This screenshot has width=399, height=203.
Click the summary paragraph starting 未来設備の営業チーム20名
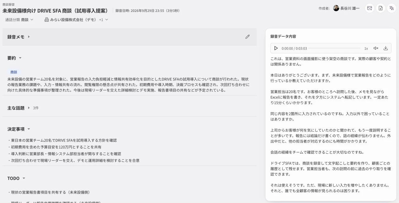(x=129, y=85)
